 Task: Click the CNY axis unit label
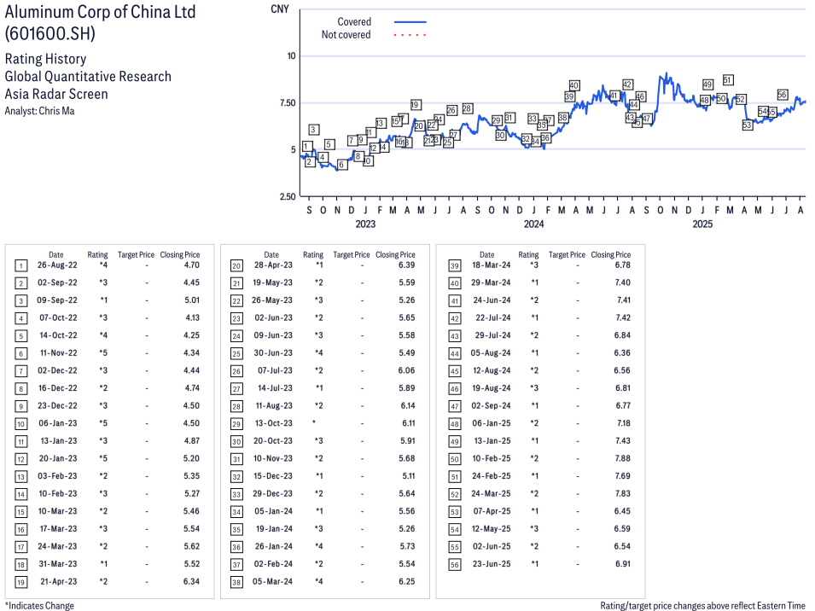280,9
